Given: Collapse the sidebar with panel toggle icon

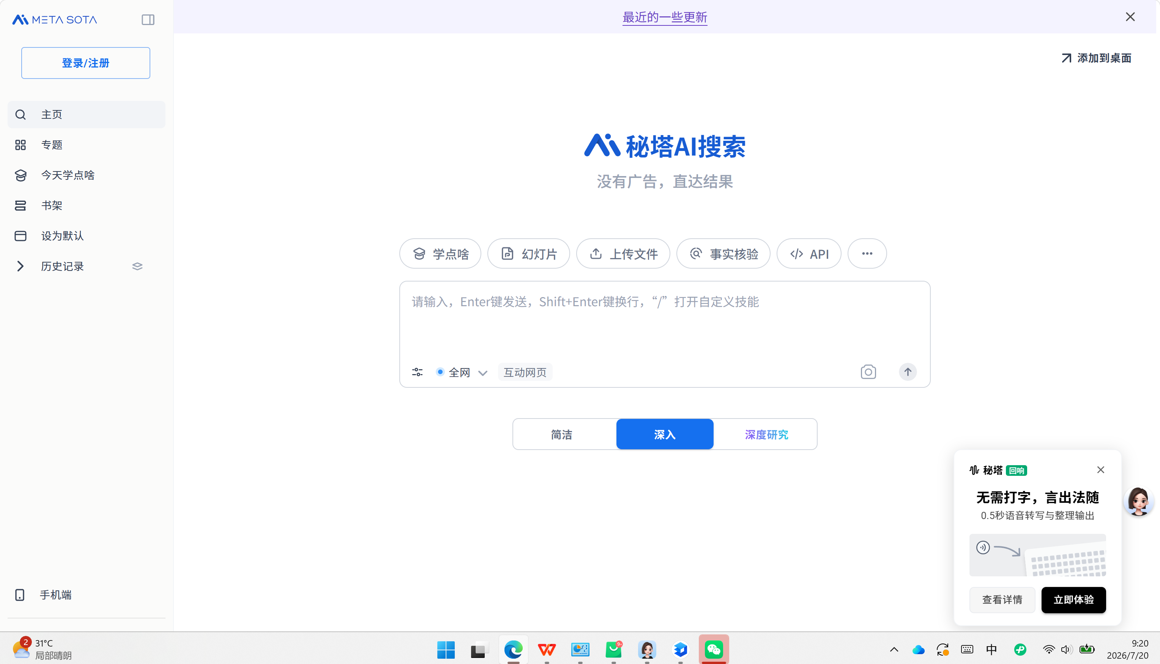Looking at the screenshot, I should (x=148, y=20).
